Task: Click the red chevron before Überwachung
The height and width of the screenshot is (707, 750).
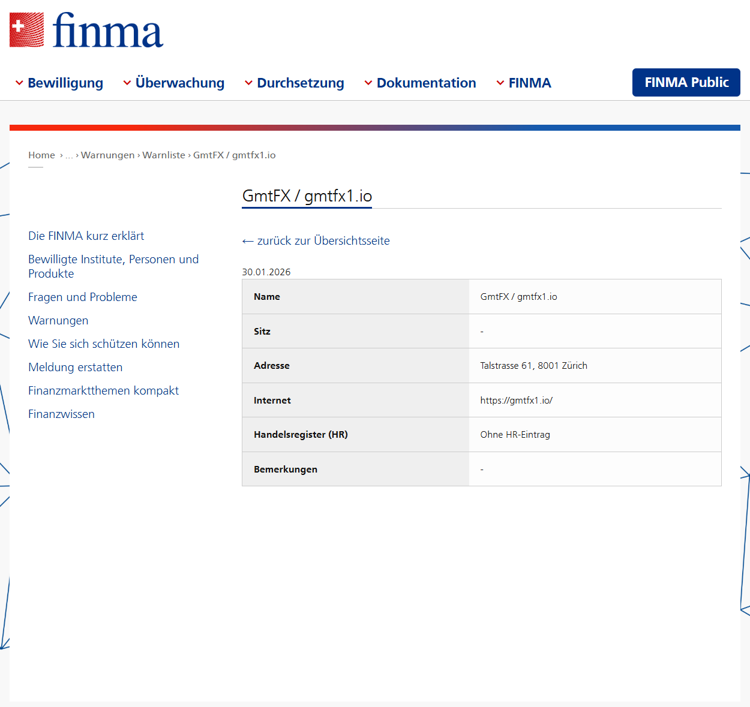Action: 127,83
